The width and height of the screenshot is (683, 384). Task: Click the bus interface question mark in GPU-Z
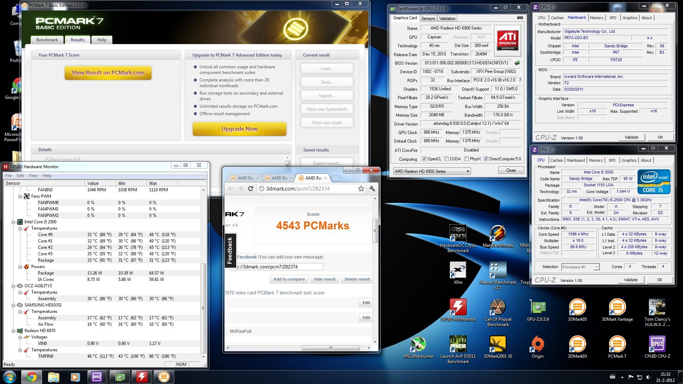tap(520, 80)
